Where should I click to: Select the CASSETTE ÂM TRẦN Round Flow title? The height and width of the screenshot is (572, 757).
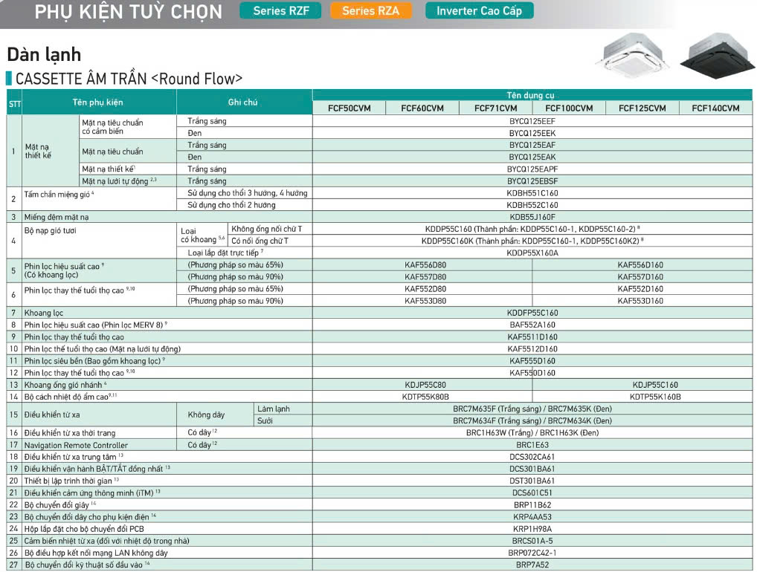pyautogui.click(x=129, y=79)
